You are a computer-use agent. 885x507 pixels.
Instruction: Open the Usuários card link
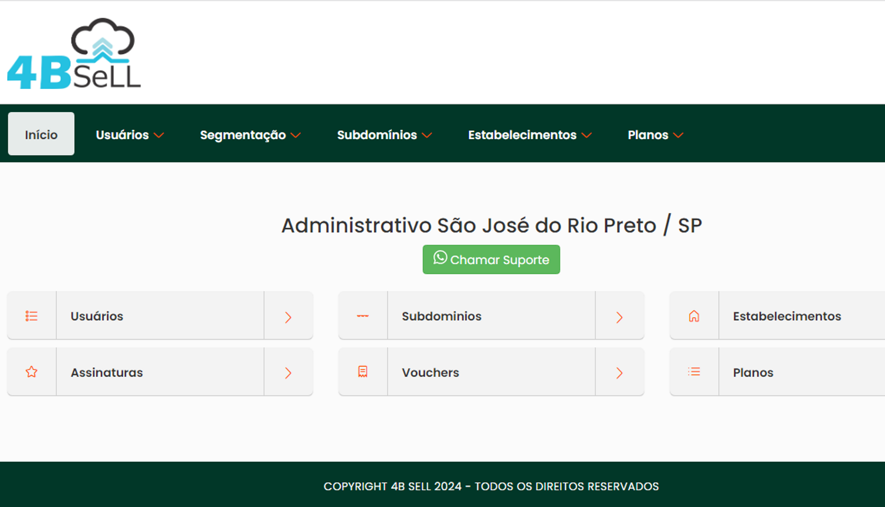(160, 315)
